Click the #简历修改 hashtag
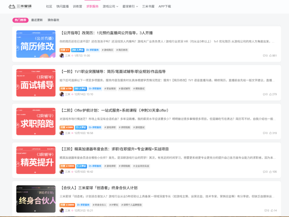 122,50
